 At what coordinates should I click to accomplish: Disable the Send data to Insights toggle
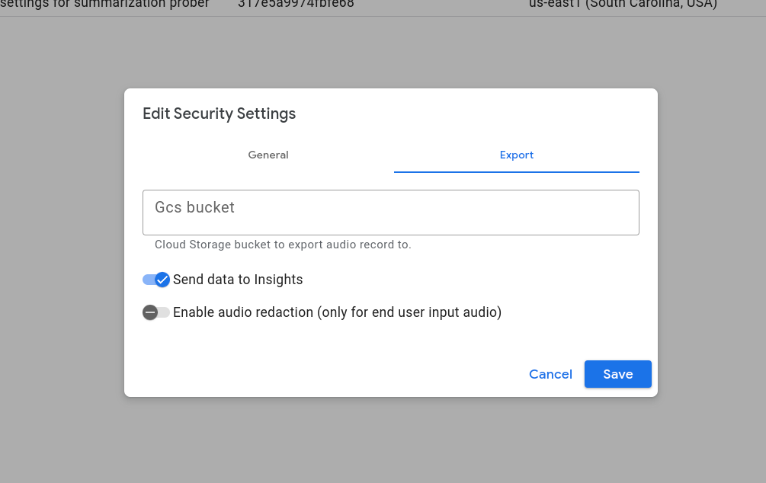[x=156, y=280]
